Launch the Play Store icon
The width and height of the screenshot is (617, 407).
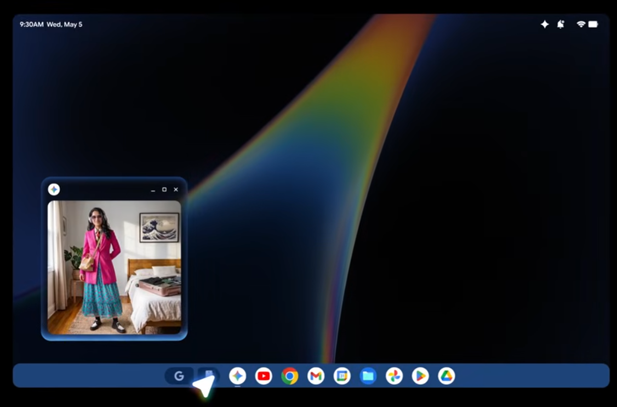(420, 376)
